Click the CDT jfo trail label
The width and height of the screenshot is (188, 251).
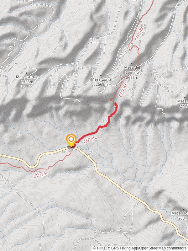coord(40,175)
